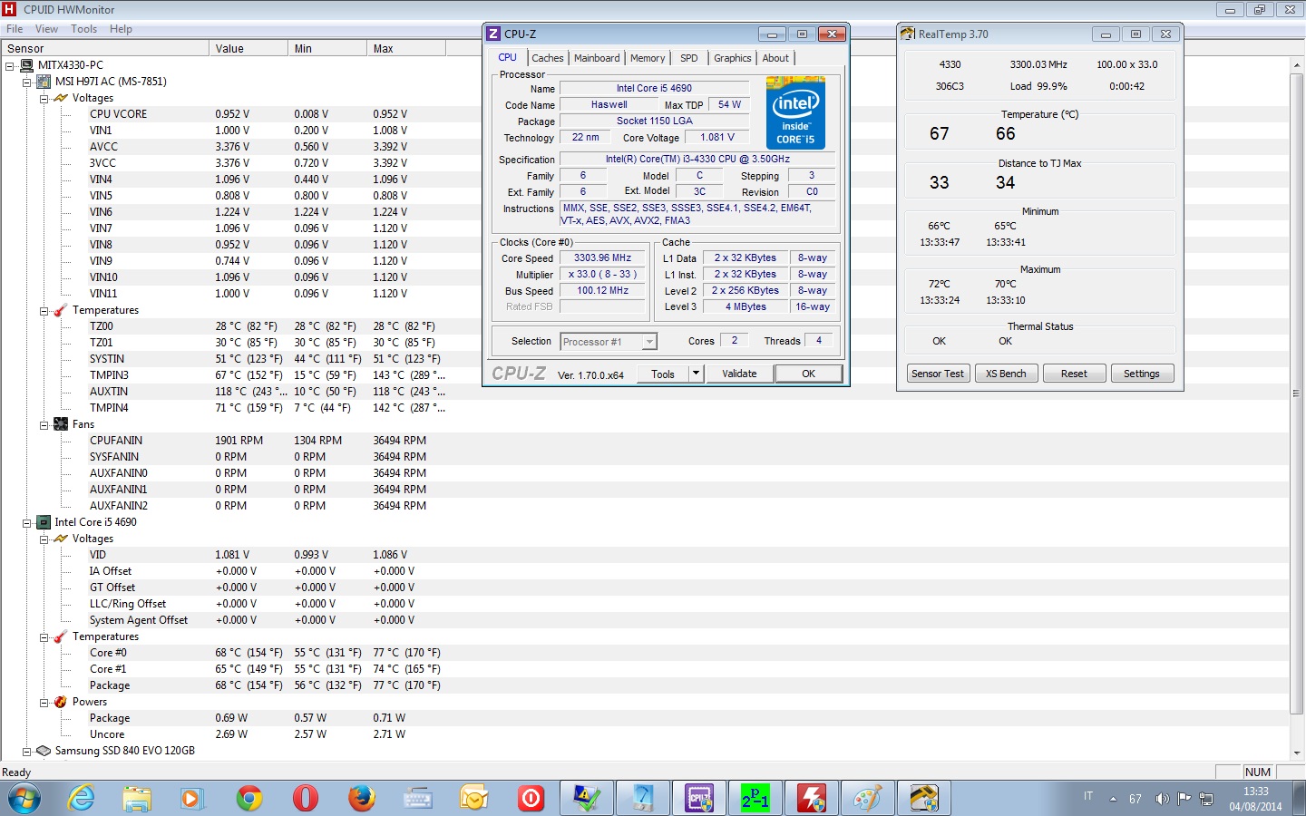Open HWMonitor File menu
1306x816 pixels.
(15, 29)
